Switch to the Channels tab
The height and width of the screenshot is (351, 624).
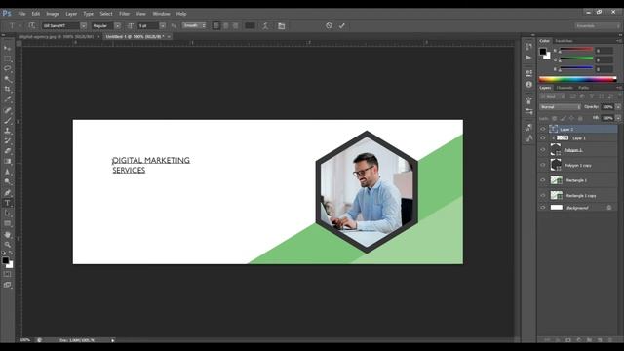(565, 88)
